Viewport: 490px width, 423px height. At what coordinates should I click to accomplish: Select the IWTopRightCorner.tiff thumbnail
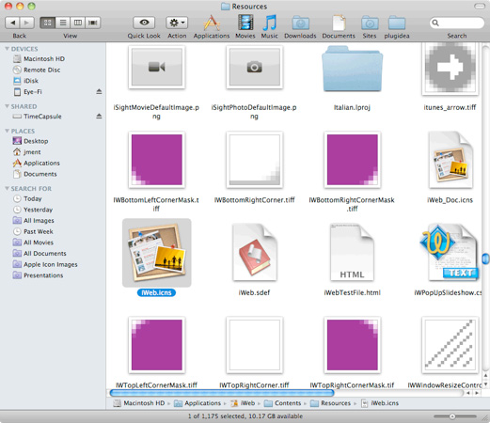pos(255,345)
